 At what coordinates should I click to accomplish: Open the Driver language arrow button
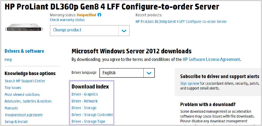click(149, 73)
